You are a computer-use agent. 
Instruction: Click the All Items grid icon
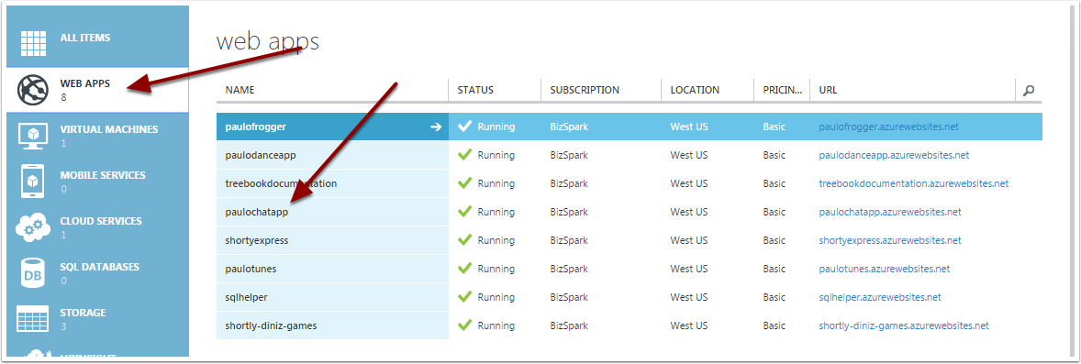coord(32,43)
